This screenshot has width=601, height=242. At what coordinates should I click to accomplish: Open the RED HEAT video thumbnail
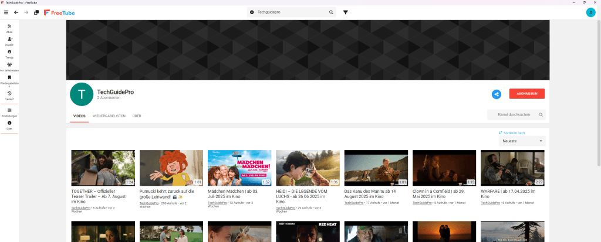(308, 231)
